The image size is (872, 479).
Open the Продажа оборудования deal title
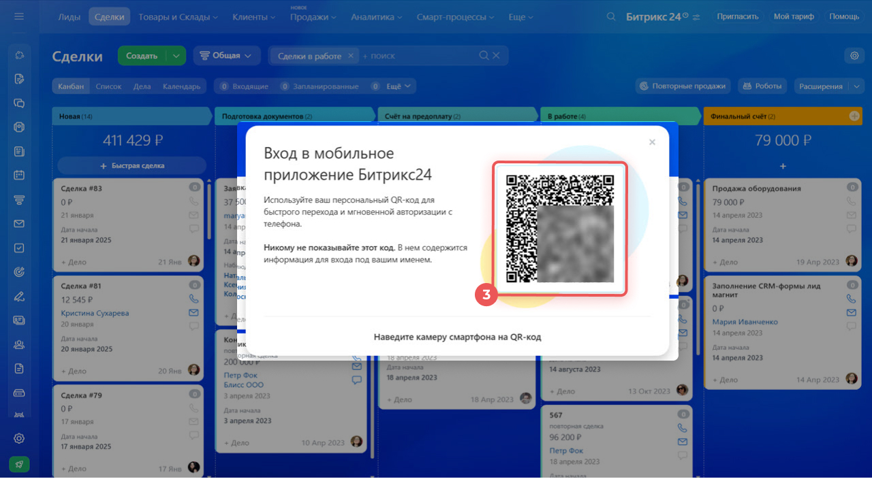756,188
